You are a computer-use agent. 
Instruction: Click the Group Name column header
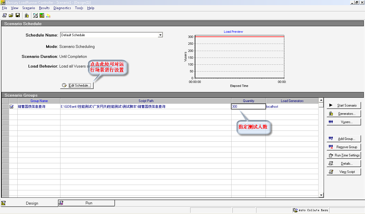pos(39,101)
